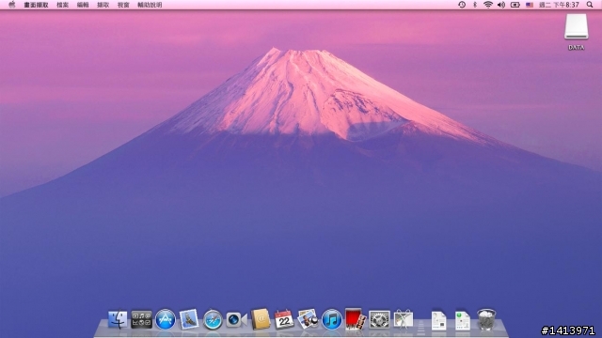Click the Grab scissors icon in Dock
Screen dimensions: 602x338
(404, 319)
